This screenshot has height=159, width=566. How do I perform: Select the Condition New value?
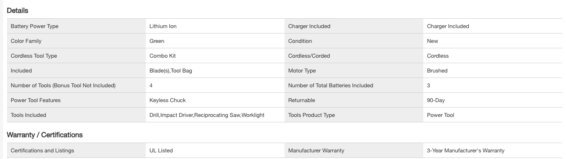coord(432,41)
